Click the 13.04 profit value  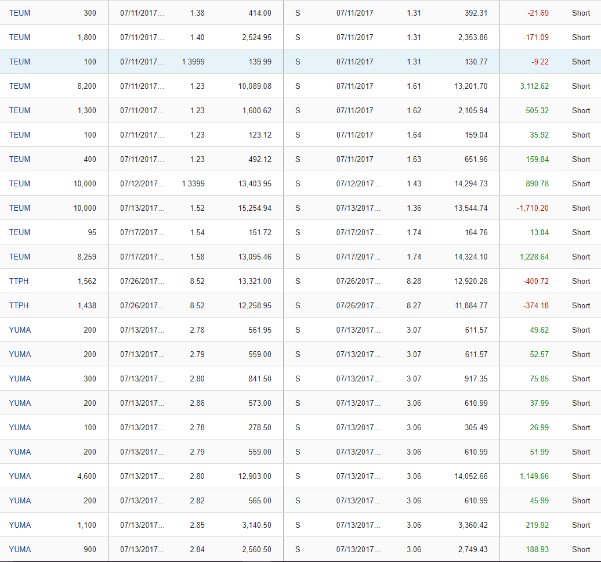pyautogui.click(x=540, y=232)
